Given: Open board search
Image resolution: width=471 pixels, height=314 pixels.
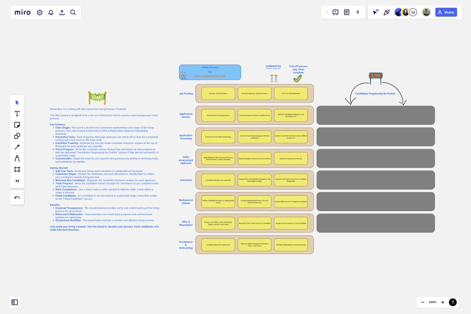Looking at the screenshot, I should point(73,12).
